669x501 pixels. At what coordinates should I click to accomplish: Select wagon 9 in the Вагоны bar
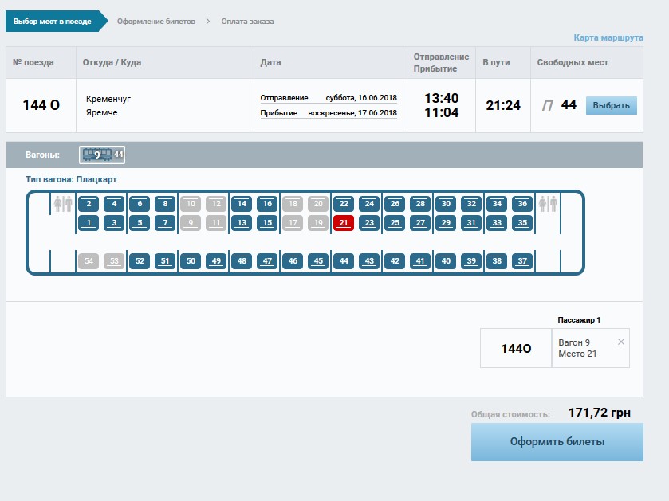pyautogui.click(x=102, y=155)
